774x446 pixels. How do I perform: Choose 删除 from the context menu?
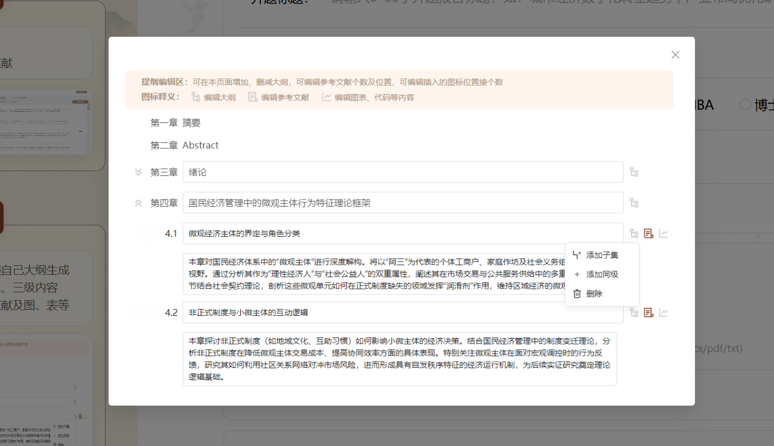click(601, 294)
